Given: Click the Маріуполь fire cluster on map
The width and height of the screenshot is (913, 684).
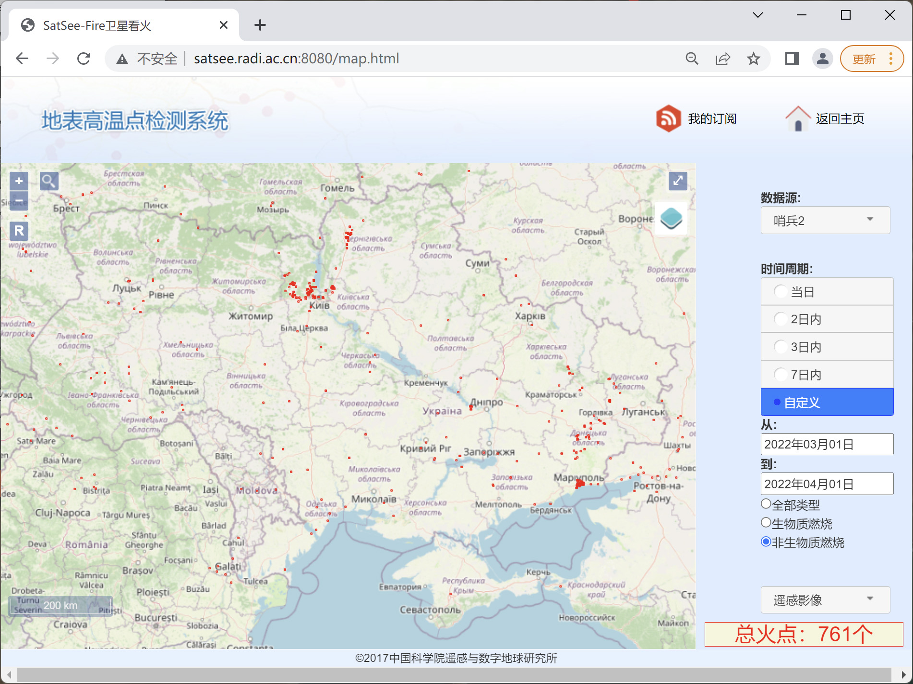Looking at the screenshot, I should coord(580,484).
